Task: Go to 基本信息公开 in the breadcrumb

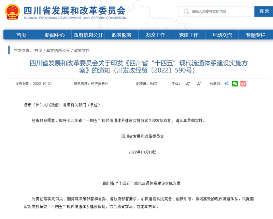Action: tap(58, 50)
